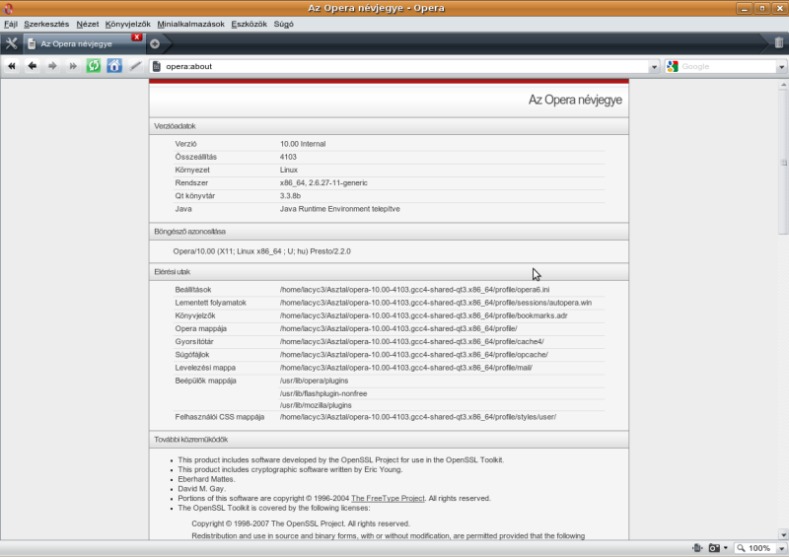Screen dimensions: 789x557
Task: Open the closed tabs trash icon
Action: click(x=778, y=43)
